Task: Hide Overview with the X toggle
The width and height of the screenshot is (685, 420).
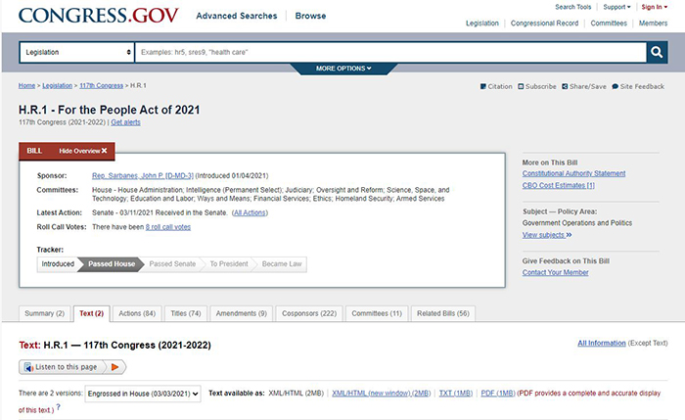Action: tap(83, 151)
